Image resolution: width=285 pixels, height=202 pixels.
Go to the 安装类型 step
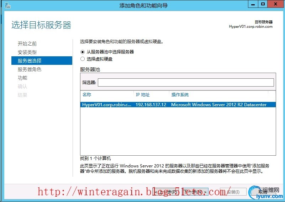(27, 52)
